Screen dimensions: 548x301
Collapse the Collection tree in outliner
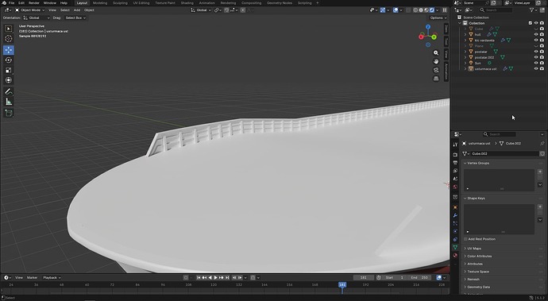[460, 23]
